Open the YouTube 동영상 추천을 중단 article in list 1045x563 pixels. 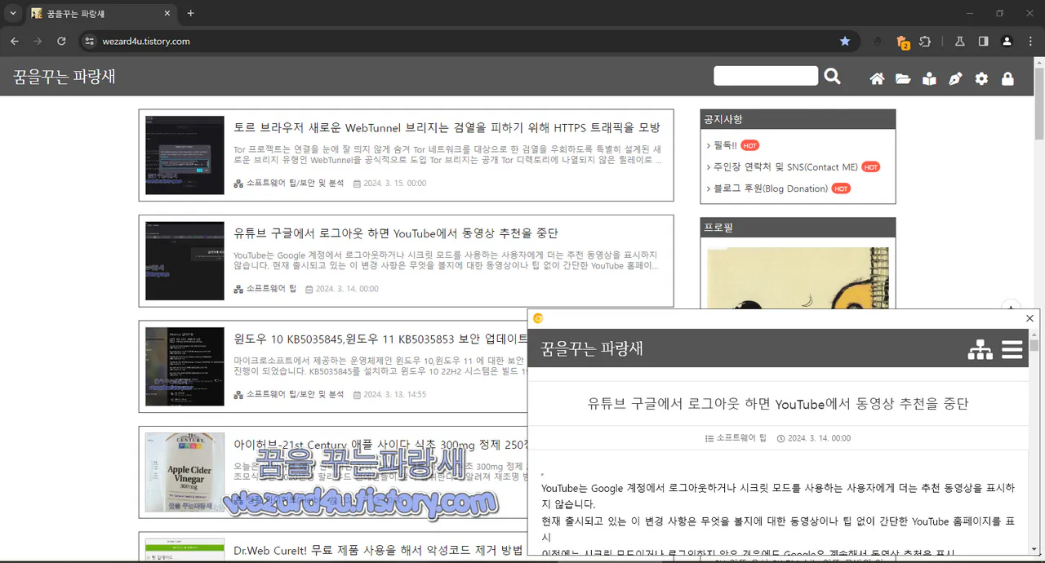[x=396, y=233]
